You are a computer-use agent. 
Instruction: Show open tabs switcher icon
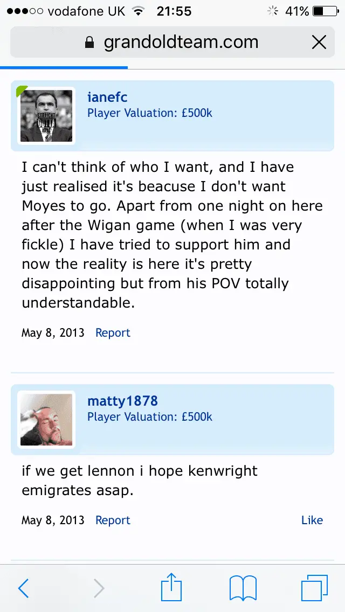click(x=314, y=588)
